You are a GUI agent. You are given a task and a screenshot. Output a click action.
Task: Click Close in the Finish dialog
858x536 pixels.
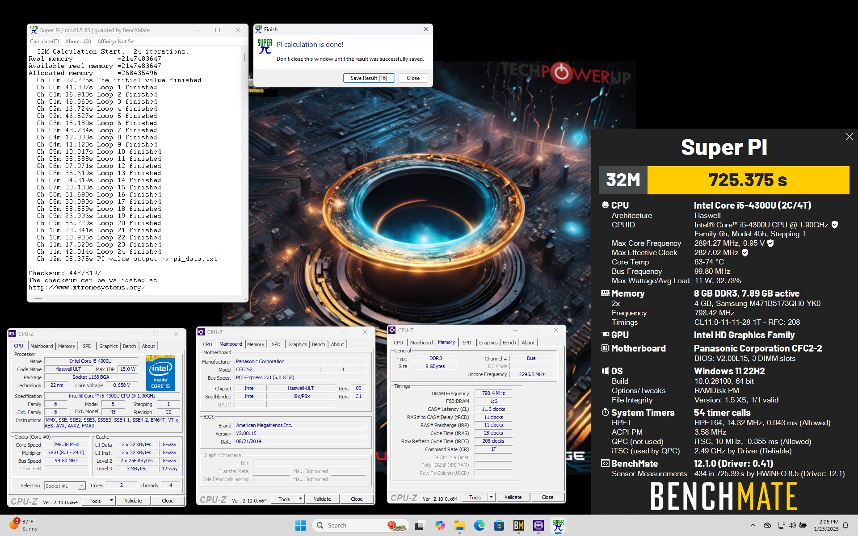tap(413, 78)
